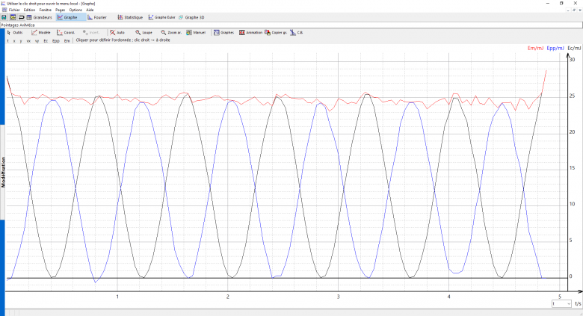Open the Aide menu
This screenshot has width=583, height=316.
pos(90,10)
